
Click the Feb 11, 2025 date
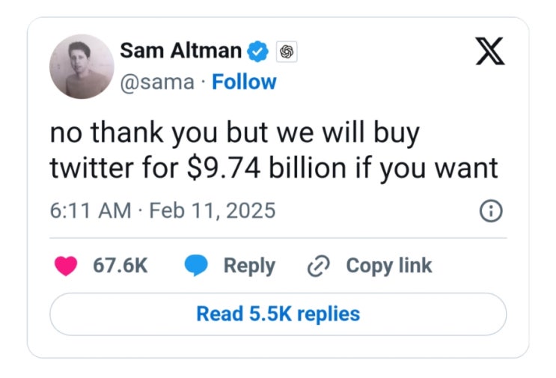[x=213, y=210]
